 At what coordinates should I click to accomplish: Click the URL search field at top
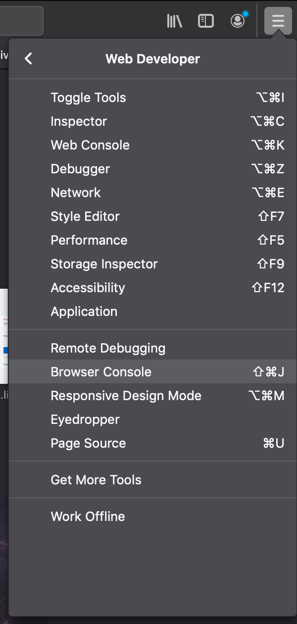21,21
